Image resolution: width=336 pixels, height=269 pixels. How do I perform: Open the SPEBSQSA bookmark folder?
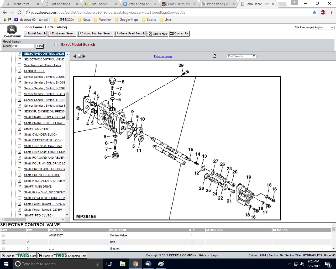64,20
